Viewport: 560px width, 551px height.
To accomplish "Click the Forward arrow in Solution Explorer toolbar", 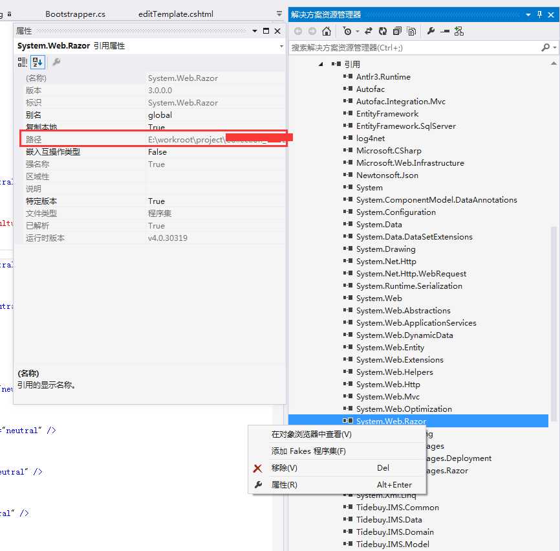I will 312,32.
